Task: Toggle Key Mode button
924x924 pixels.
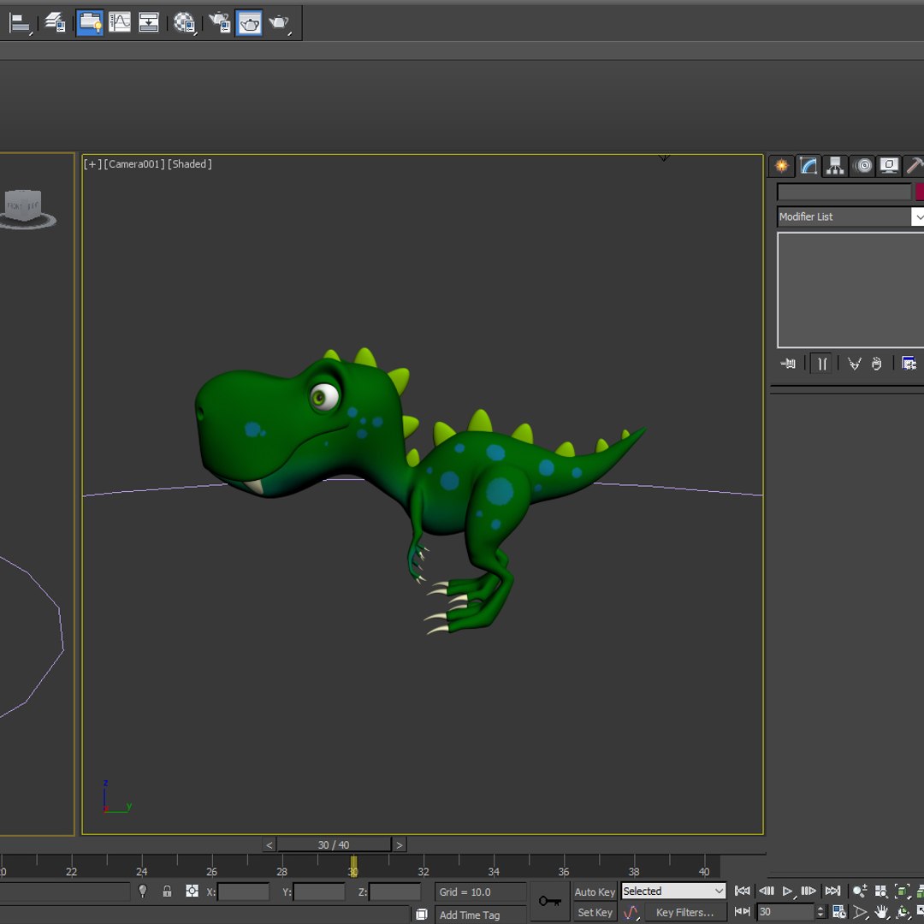Action: pos(742,912)
